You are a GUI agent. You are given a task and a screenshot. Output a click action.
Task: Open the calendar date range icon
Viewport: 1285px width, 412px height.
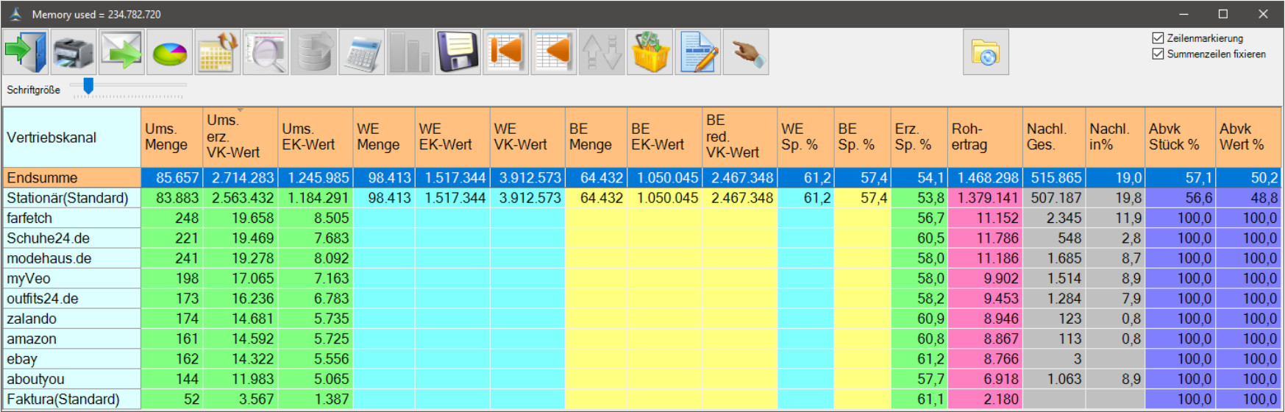click(x=218, y=52)
